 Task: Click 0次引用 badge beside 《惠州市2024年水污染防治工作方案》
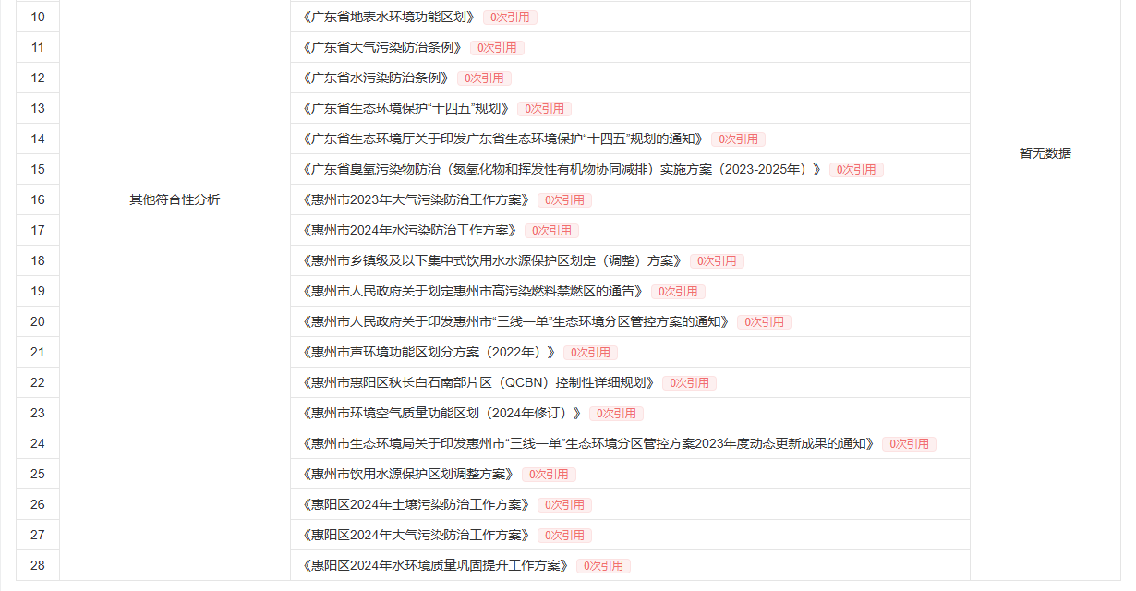coord(551,230)
